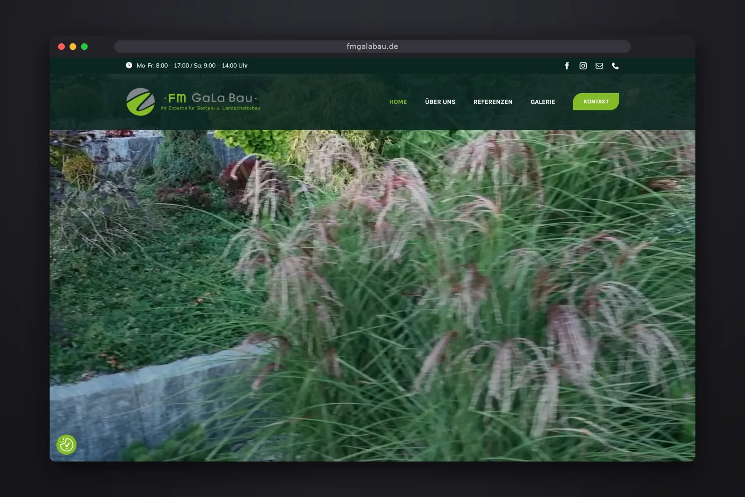This screenshot has height=497, width=745.
Task: Click the tagline Ihr Experte für Garten- u. Landschaftsbau
Action: (x=210, y=108)
